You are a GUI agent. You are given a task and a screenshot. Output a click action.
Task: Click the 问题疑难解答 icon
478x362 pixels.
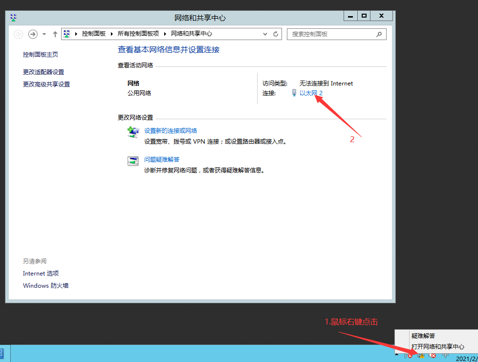tap(133, 161)
